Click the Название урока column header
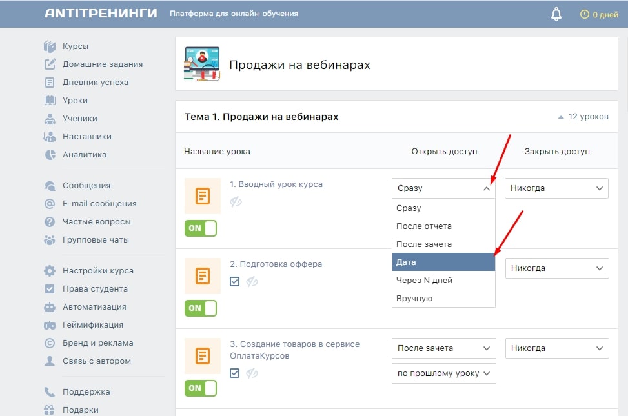Image resolution: width=628 pixels, height=416 pixels. tap(217, 152)
